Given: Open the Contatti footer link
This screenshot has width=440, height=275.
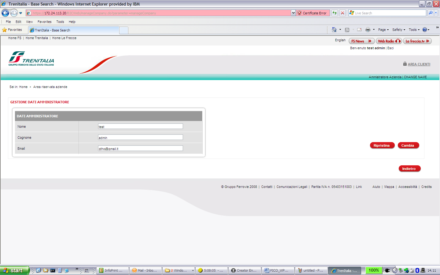Looking at the screenshot, I should pos(267,187).
